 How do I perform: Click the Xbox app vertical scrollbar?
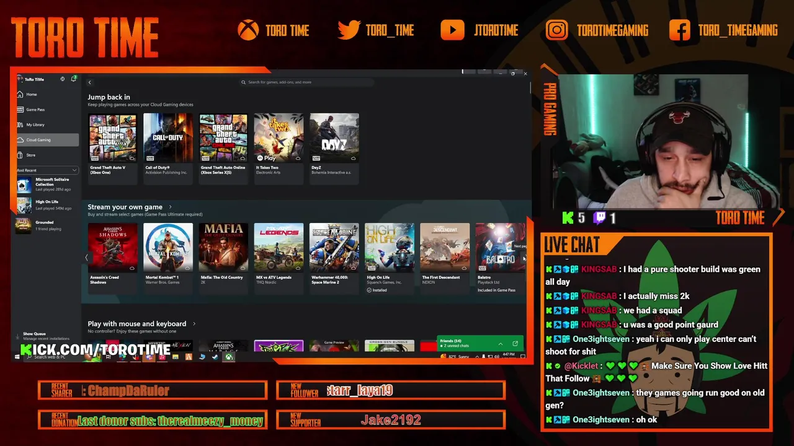click(530, 87)
